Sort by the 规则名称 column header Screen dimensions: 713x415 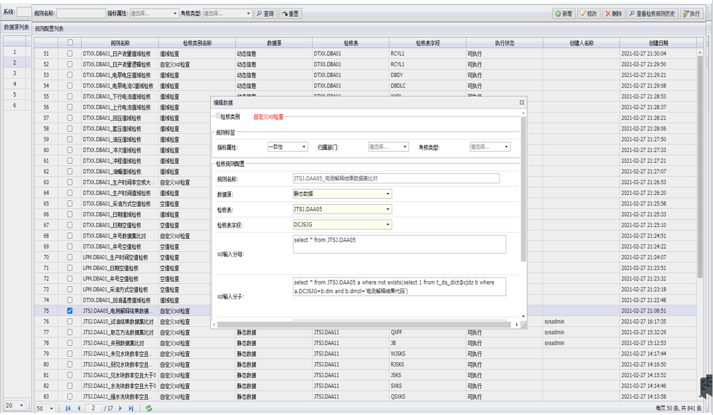(x=120, y=44)
